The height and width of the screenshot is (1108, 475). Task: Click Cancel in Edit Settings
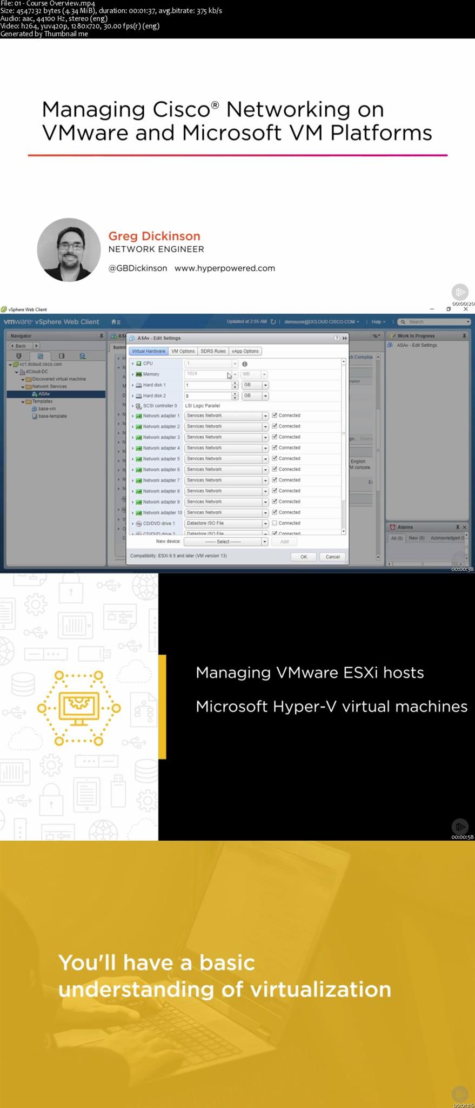[x=332, y=557]
